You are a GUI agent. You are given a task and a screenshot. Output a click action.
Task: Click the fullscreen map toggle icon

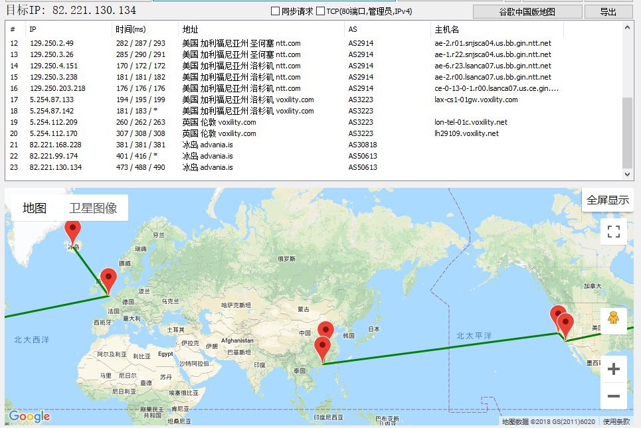pos(614,232)
